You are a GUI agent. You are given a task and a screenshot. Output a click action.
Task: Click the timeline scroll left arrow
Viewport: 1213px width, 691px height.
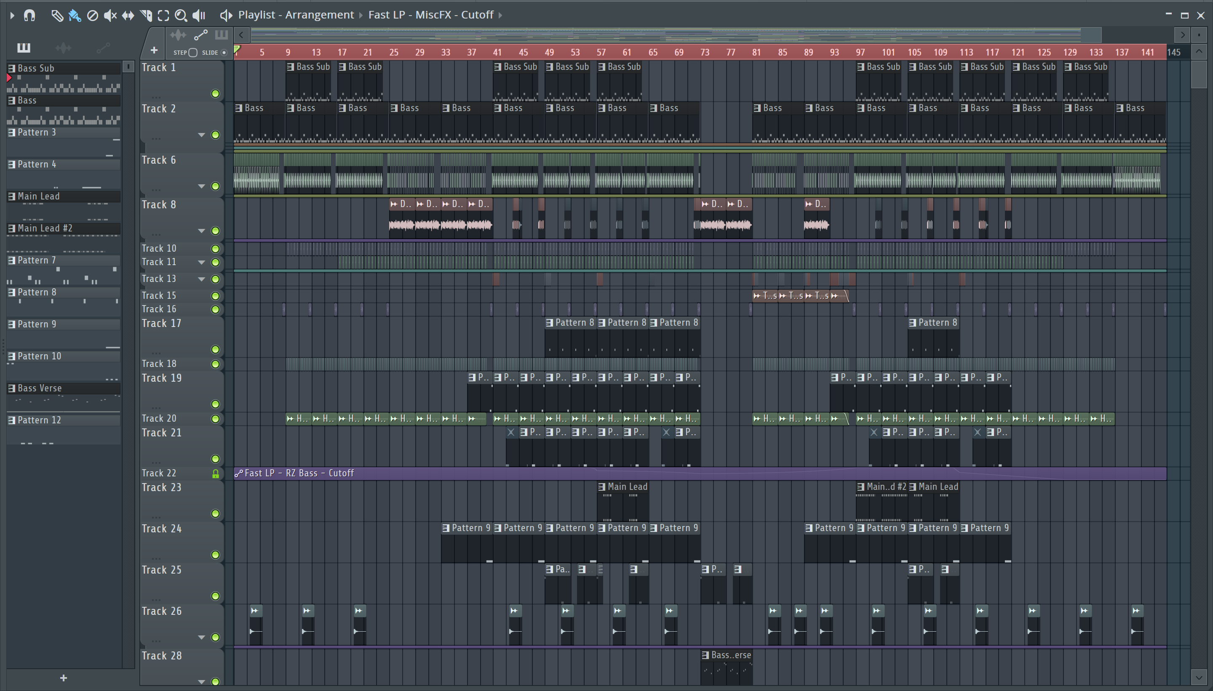pos(241,35)
